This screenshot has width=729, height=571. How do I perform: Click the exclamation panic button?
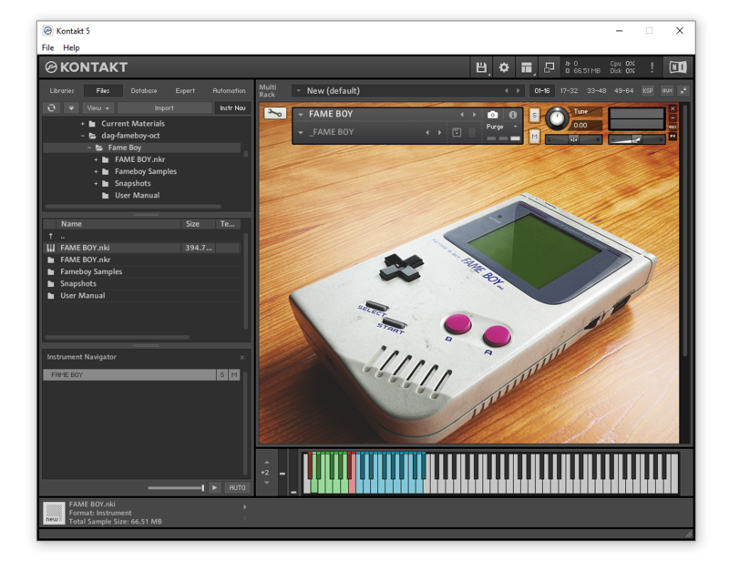pyautogui.click(x=652, y=67)
